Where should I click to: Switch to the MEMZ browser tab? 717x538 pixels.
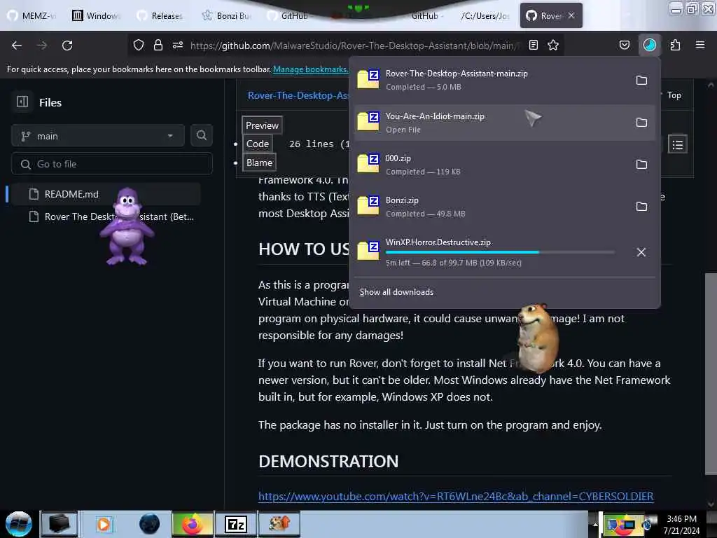(32, 15)
